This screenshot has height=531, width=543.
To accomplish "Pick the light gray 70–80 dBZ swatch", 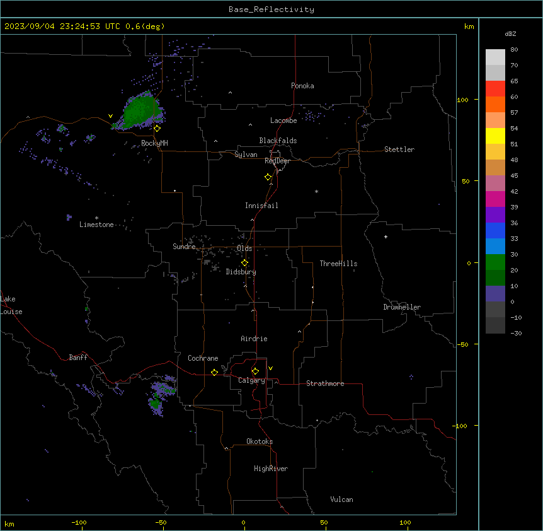I will (495, 57).
